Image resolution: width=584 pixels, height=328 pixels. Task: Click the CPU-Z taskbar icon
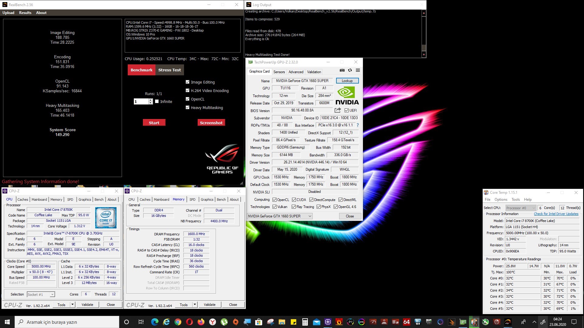(328, 322)
